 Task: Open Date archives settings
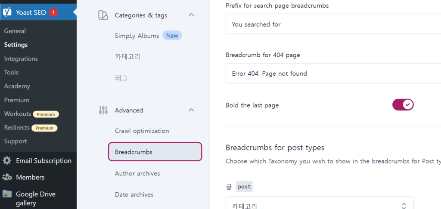(134, 194)
